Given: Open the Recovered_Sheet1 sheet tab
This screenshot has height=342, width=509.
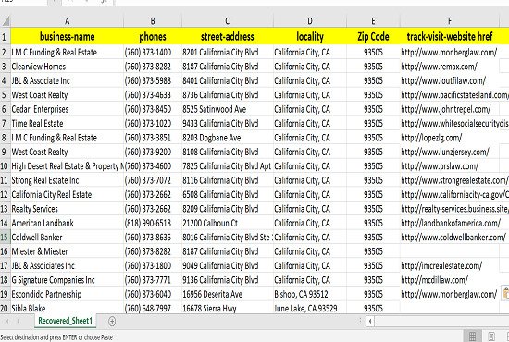Looking at the screenshot, I should 66,321.
